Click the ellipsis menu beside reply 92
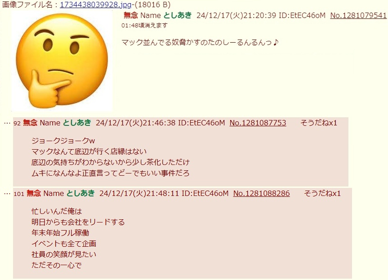The height and width of the screenshot is (280, 388). click(7, 123)
